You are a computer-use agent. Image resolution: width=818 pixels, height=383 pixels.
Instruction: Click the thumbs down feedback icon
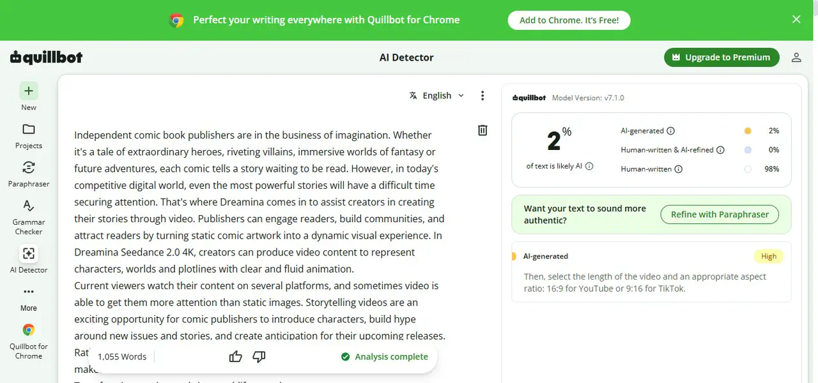click(x=259, y=357)
